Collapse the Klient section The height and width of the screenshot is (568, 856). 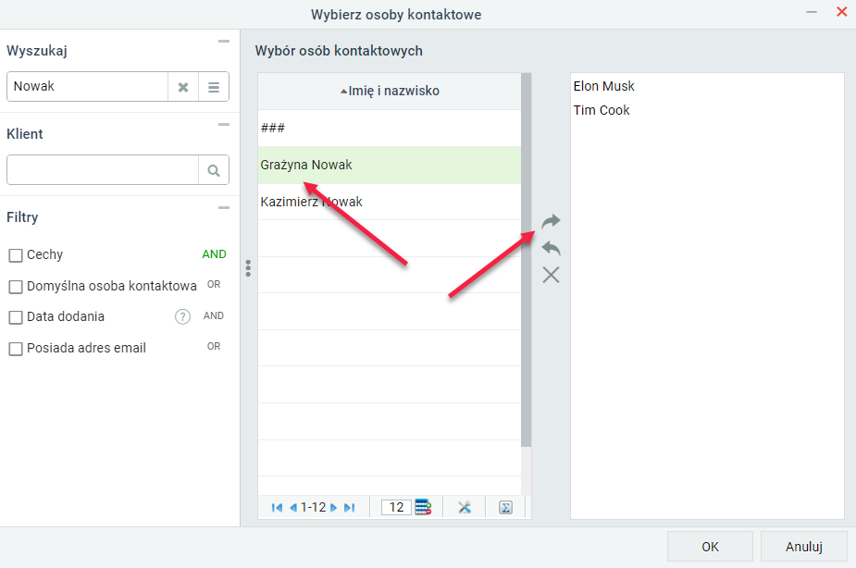click(x=224, y=124)
